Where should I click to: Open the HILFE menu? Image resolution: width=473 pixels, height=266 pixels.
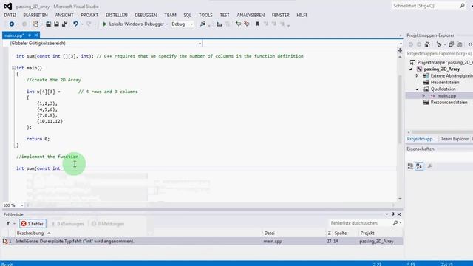(302, 15)
